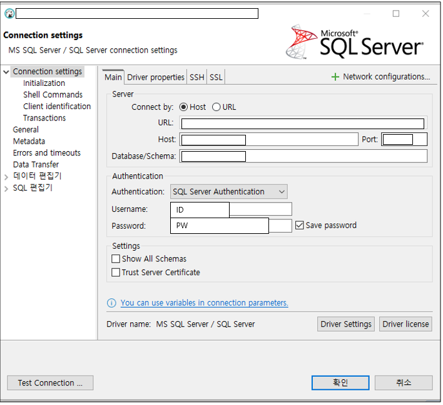Click the Microsoft SQL Server logo
The image size is (443, 405).
click(x=354, y=43)
